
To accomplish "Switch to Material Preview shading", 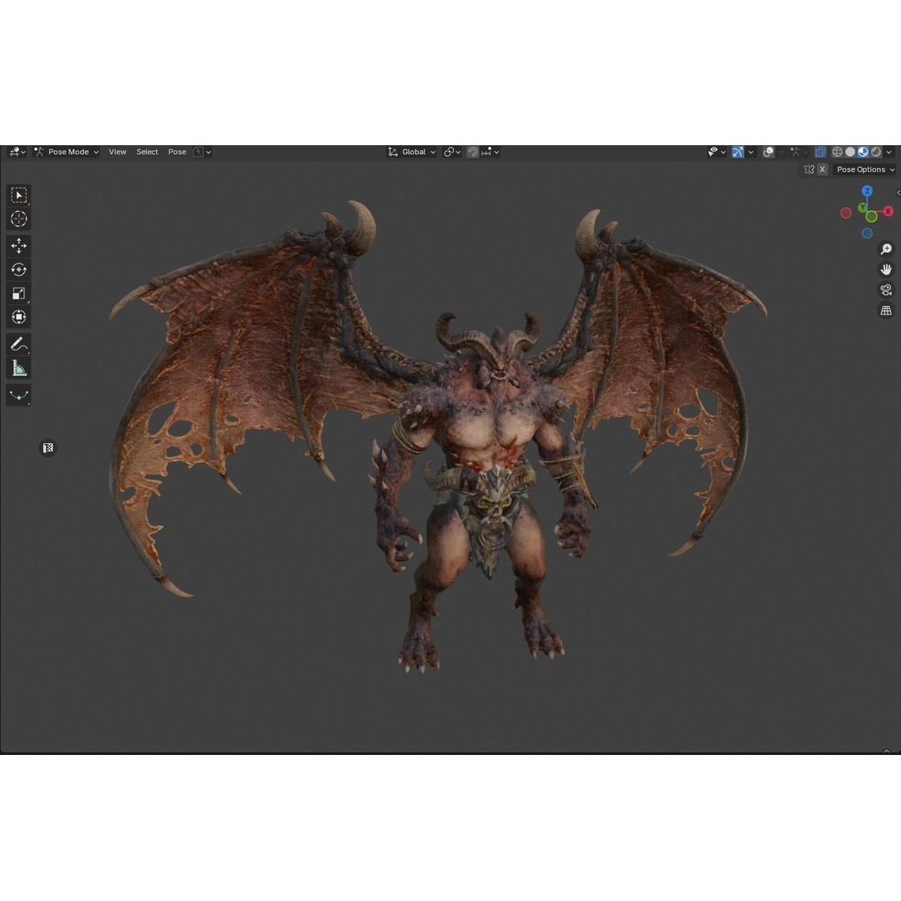I will 863,152.
